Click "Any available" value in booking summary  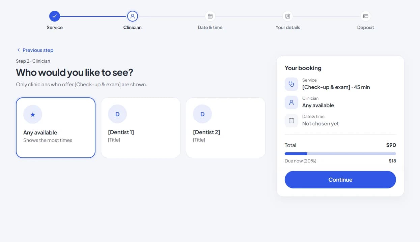pos(318,105)
